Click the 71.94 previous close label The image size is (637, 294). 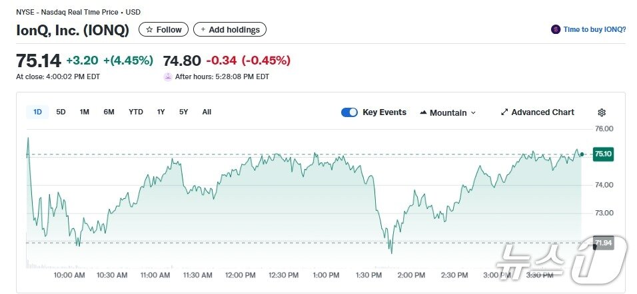[x=602, y=243]
